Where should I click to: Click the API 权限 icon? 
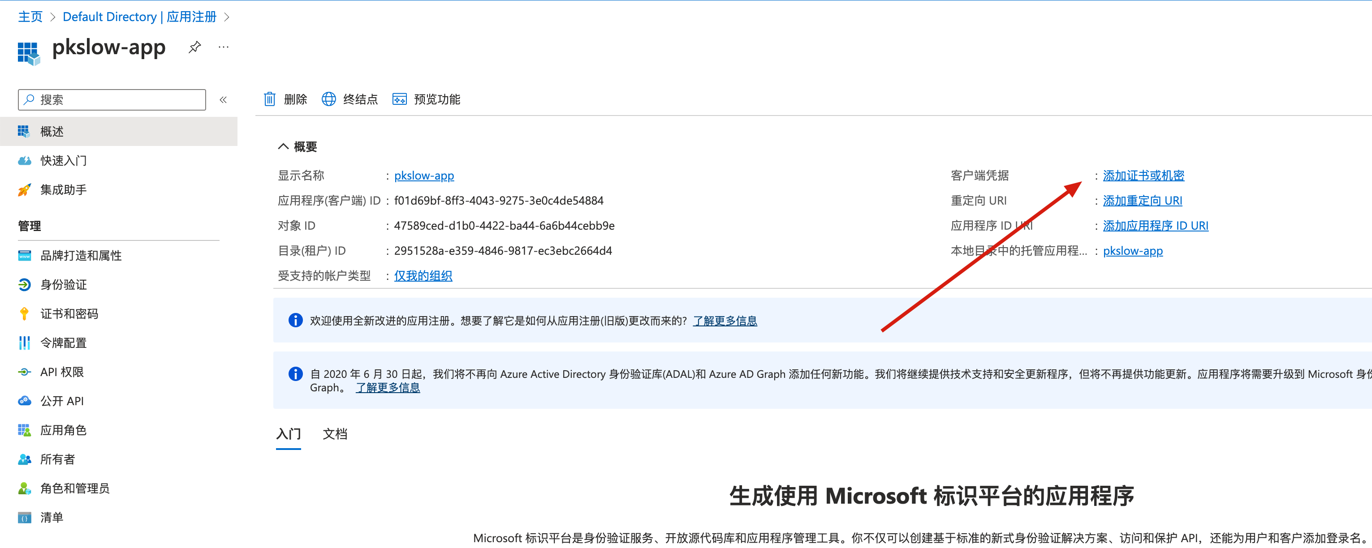point(25,372)
